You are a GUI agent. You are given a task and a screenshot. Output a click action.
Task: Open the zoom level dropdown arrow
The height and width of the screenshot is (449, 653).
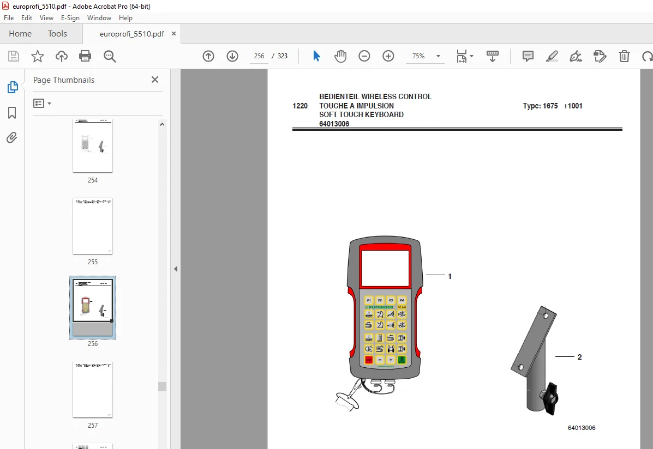tap(438, 56)
